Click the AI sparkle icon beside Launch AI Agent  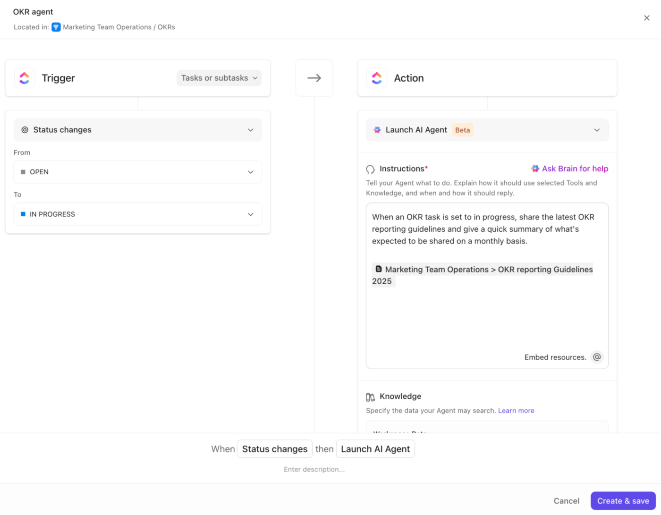377,129
